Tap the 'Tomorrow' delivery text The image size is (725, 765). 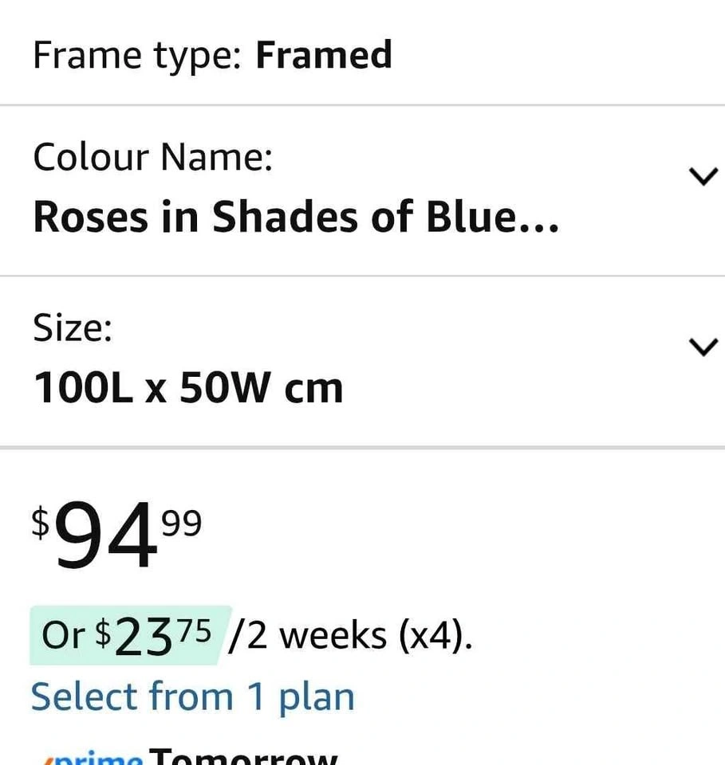click(245, 755)
